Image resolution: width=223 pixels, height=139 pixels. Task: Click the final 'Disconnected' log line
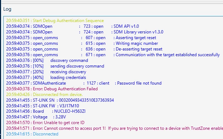pyautogui.click(x=32, y=134)
